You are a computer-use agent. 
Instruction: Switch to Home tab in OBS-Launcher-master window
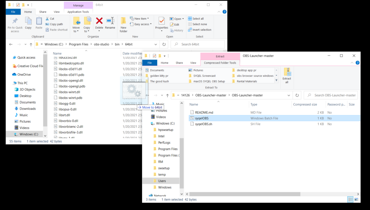click(164, 63)
